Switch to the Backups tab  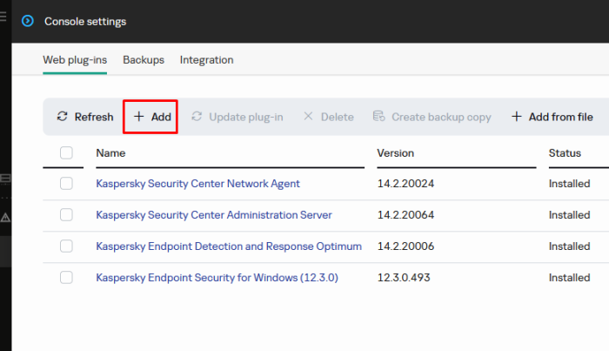click(x=144, y=60)
